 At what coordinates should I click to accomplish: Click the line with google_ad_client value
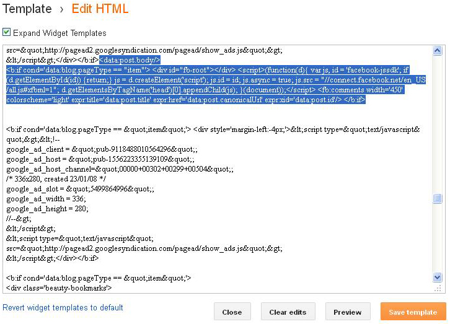click(102, 149)
